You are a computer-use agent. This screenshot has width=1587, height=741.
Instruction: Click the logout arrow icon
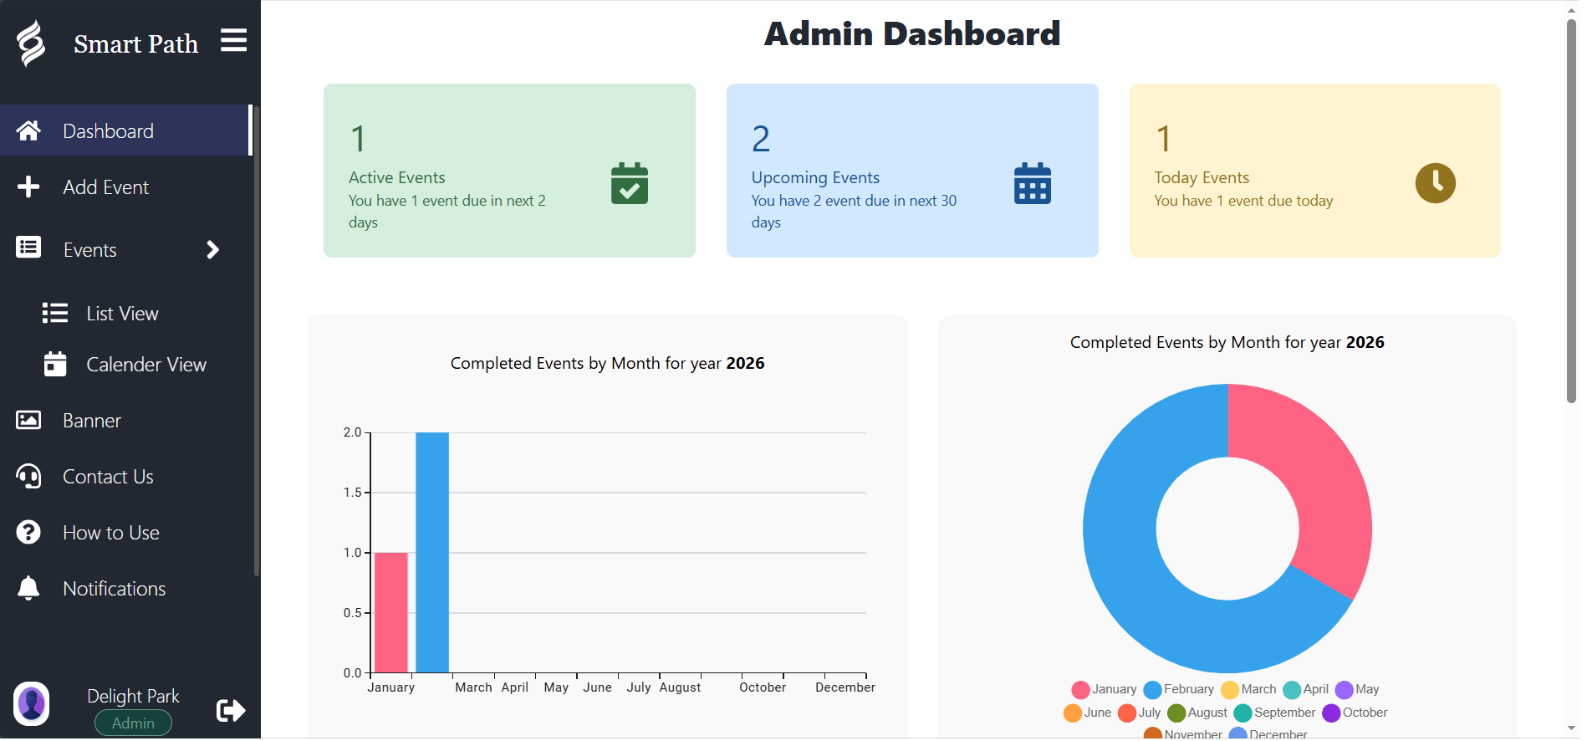(230, 711)
